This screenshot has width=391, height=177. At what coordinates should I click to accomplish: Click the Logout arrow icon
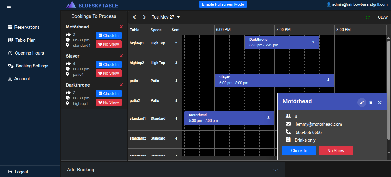pyautogui.click(x=10, y=172)
